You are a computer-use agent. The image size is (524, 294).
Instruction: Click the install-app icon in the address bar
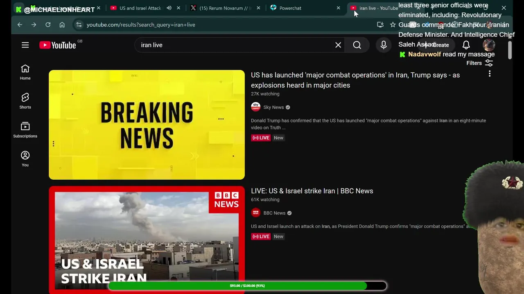(x=380, y=24)
